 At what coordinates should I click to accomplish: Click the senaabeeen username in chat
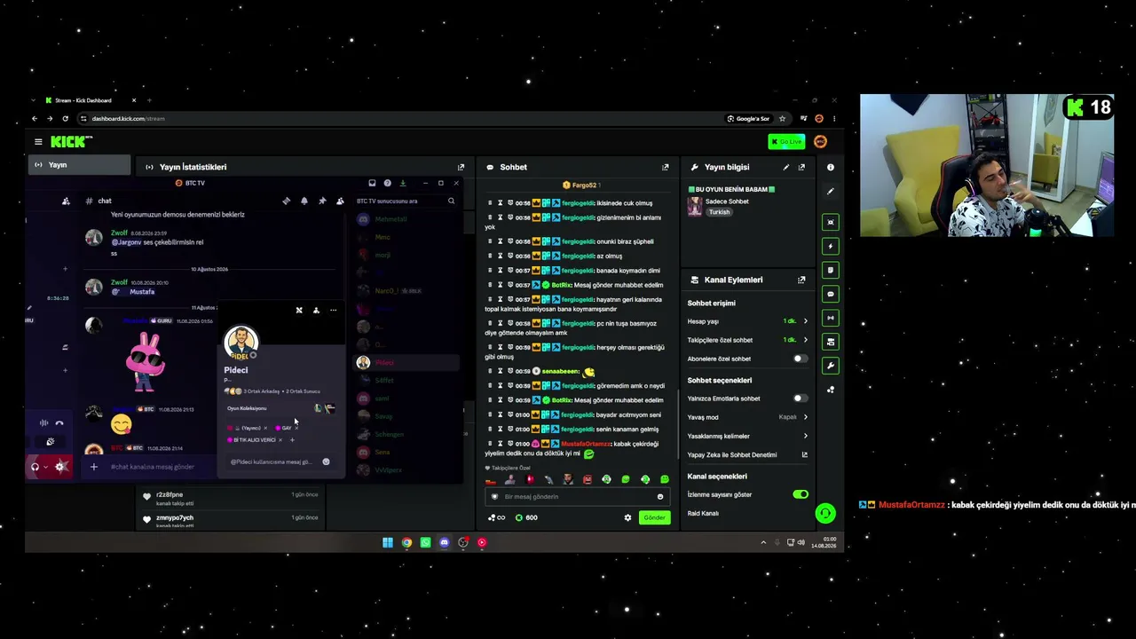(x=561, y=371)
